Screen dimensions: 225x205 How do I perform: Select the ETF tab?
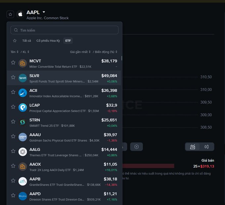(x=68, y=41)
